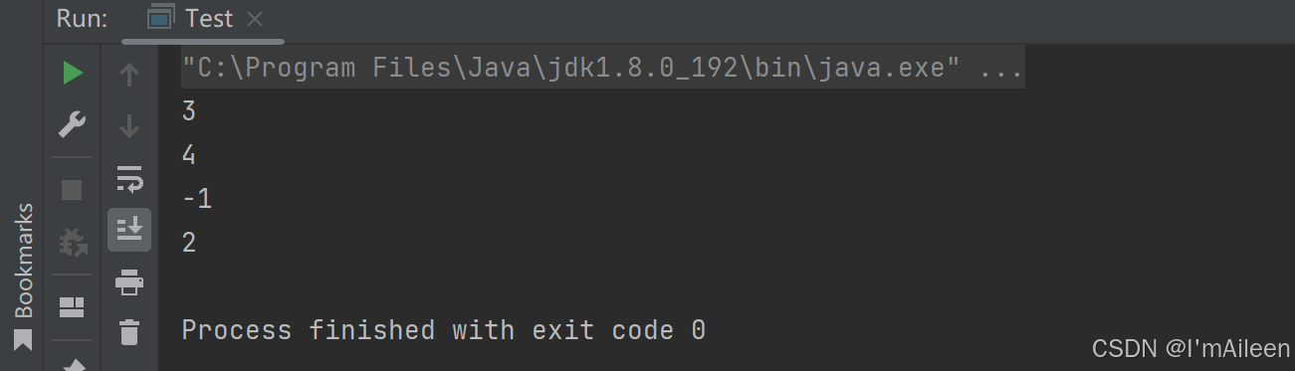Click the -1 output line
This screenshot has width=1295, height=371.
pos(197,199)
